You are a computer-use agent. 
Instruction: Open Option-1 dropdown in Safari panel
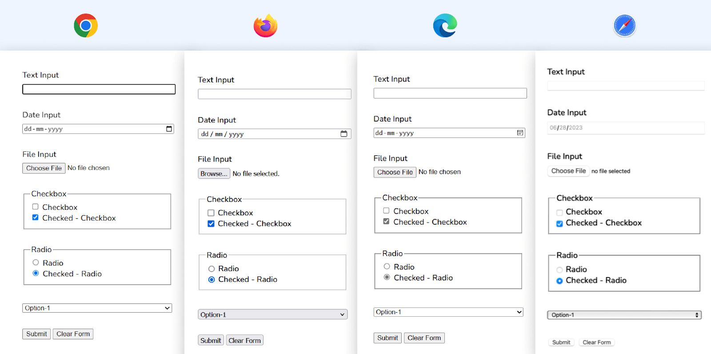[624, 315]
